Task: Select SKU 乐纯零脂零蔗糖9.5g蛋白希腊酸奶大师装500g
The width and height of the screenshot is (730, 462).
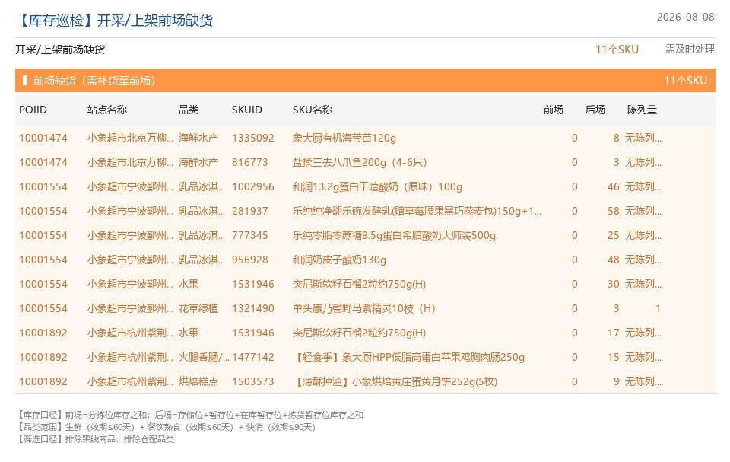Action: pos(394,235)
